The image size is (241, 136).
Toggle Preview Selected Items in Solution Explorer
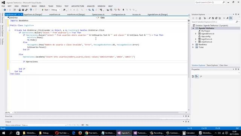231,18
